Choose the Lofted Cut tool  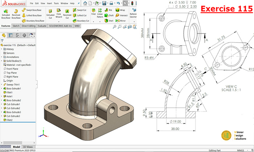[x=80, y=15]
